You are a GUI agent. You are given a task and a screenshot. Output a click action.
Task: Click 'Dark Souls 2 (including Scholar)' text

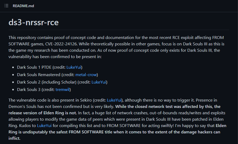pyautogui.click(x=47, y=82)
